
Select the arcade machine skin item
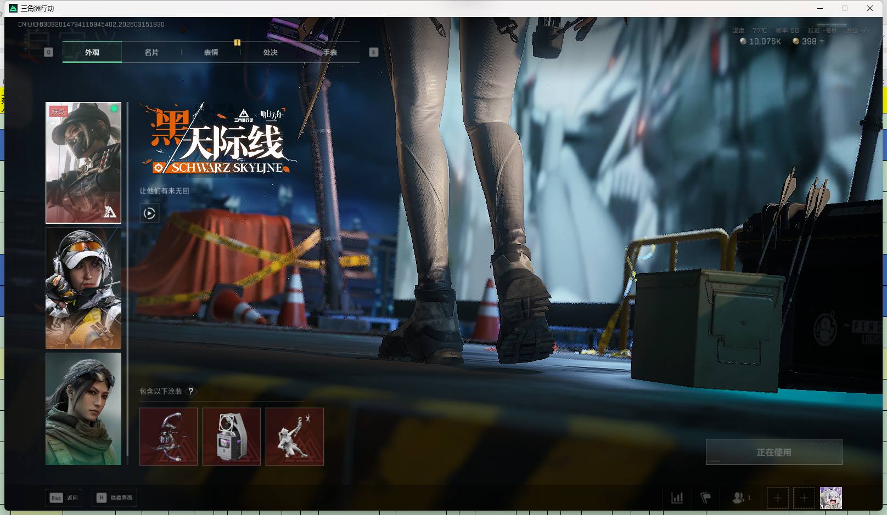[x=232, y=437]
